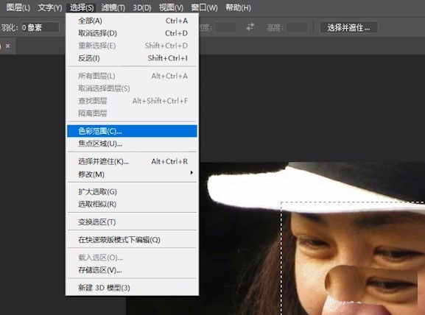Open the 滤镜(T) menu

(x=113, y=7)
